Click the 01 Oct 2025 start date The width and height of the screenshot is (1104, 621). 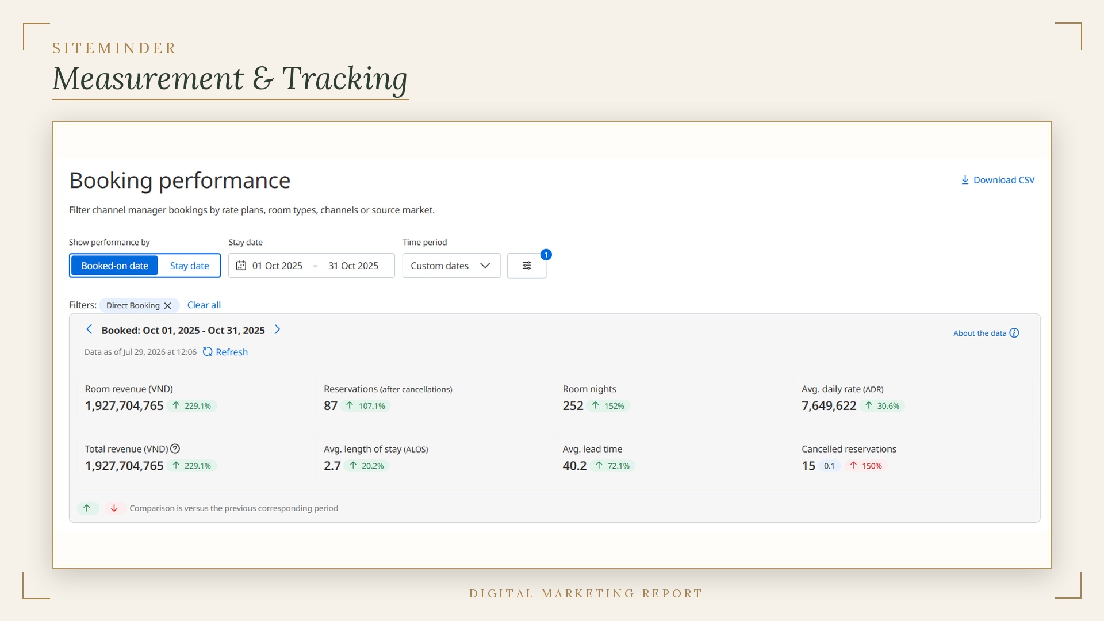[277, 266]
